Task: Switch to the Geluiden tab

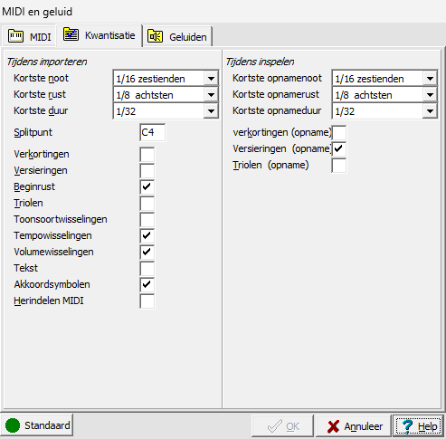Action: pos(177,36)
